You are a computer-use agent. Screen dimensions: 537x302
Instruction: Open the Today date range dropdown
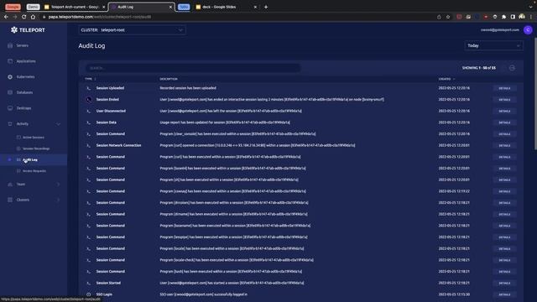tap(493, 45)
